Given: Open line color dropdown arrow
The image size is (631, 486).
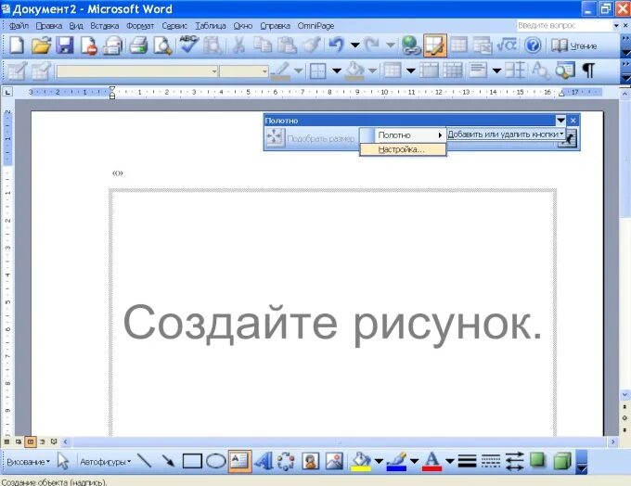Looking at the screenshot, I should pos(414,461).
